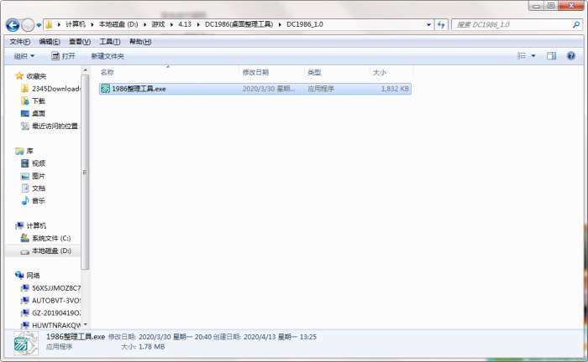Toggle the preview pane icon

tap(551, 56)
